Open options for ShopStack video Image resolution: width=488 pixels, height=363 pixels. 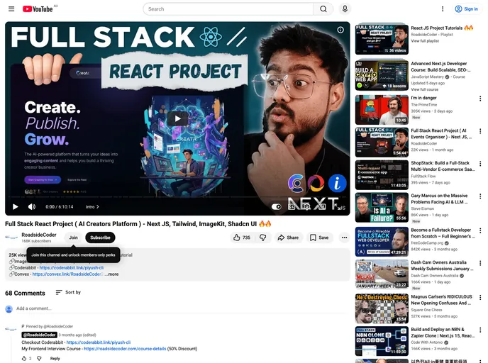pyautogui.click(x=480, y=164)
